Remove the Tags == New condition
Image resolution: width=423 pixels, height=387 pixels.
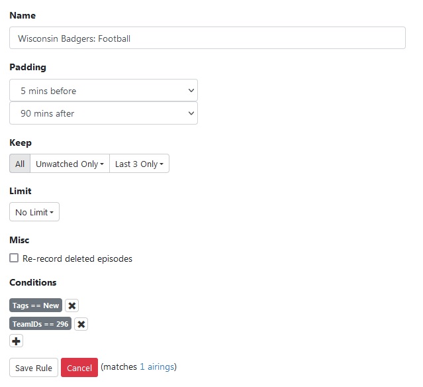(x=72, y=305)
